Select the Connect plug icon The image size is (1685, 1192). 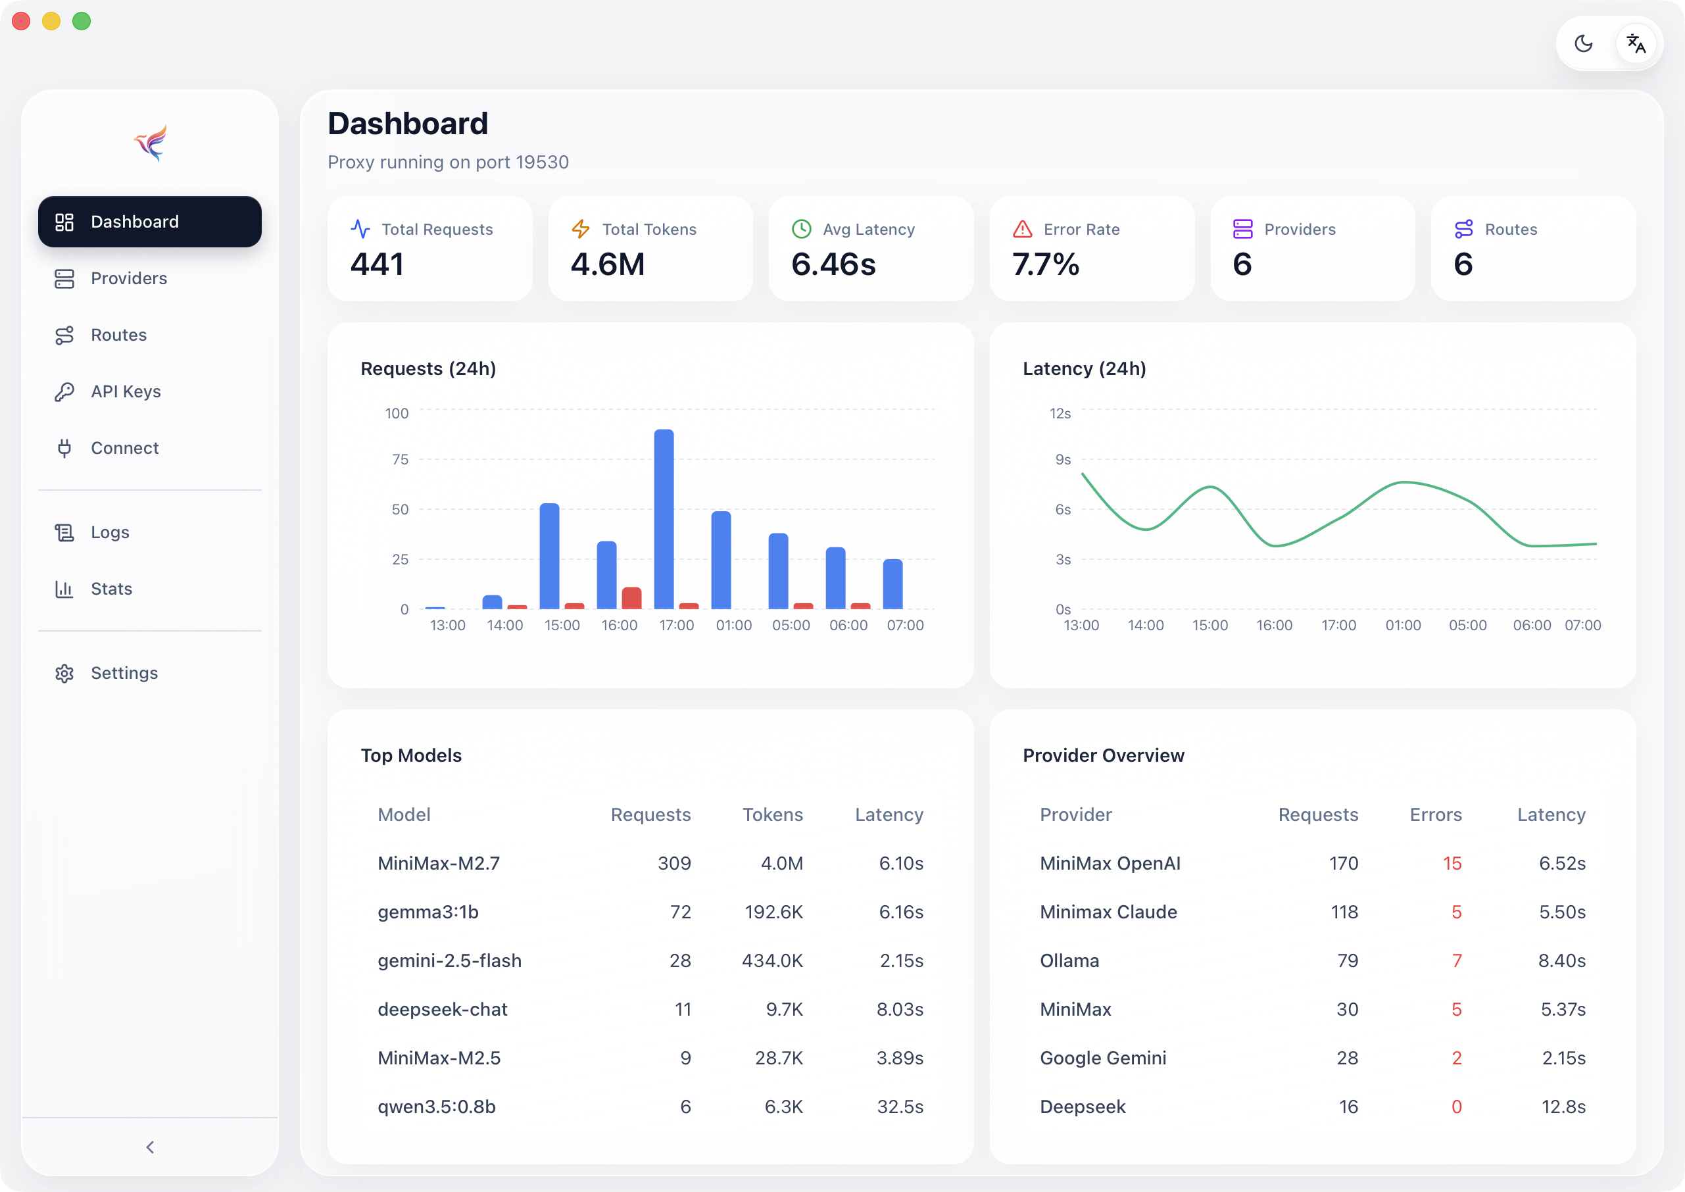[x=64, y=448]
